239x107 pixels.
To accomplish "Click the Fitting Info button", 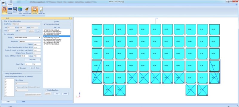I will 32,59.
